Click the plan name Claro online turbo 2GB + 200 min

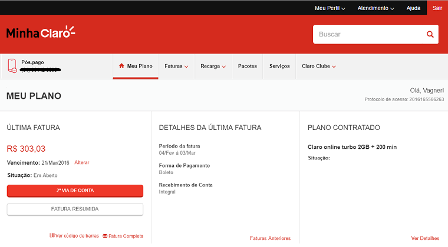point(352,147)
